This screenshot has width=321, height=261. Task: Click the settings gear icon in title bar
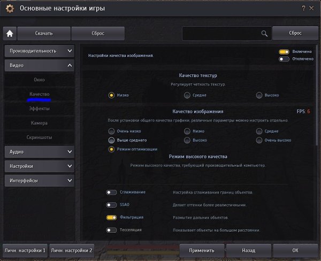coord(9,9)
